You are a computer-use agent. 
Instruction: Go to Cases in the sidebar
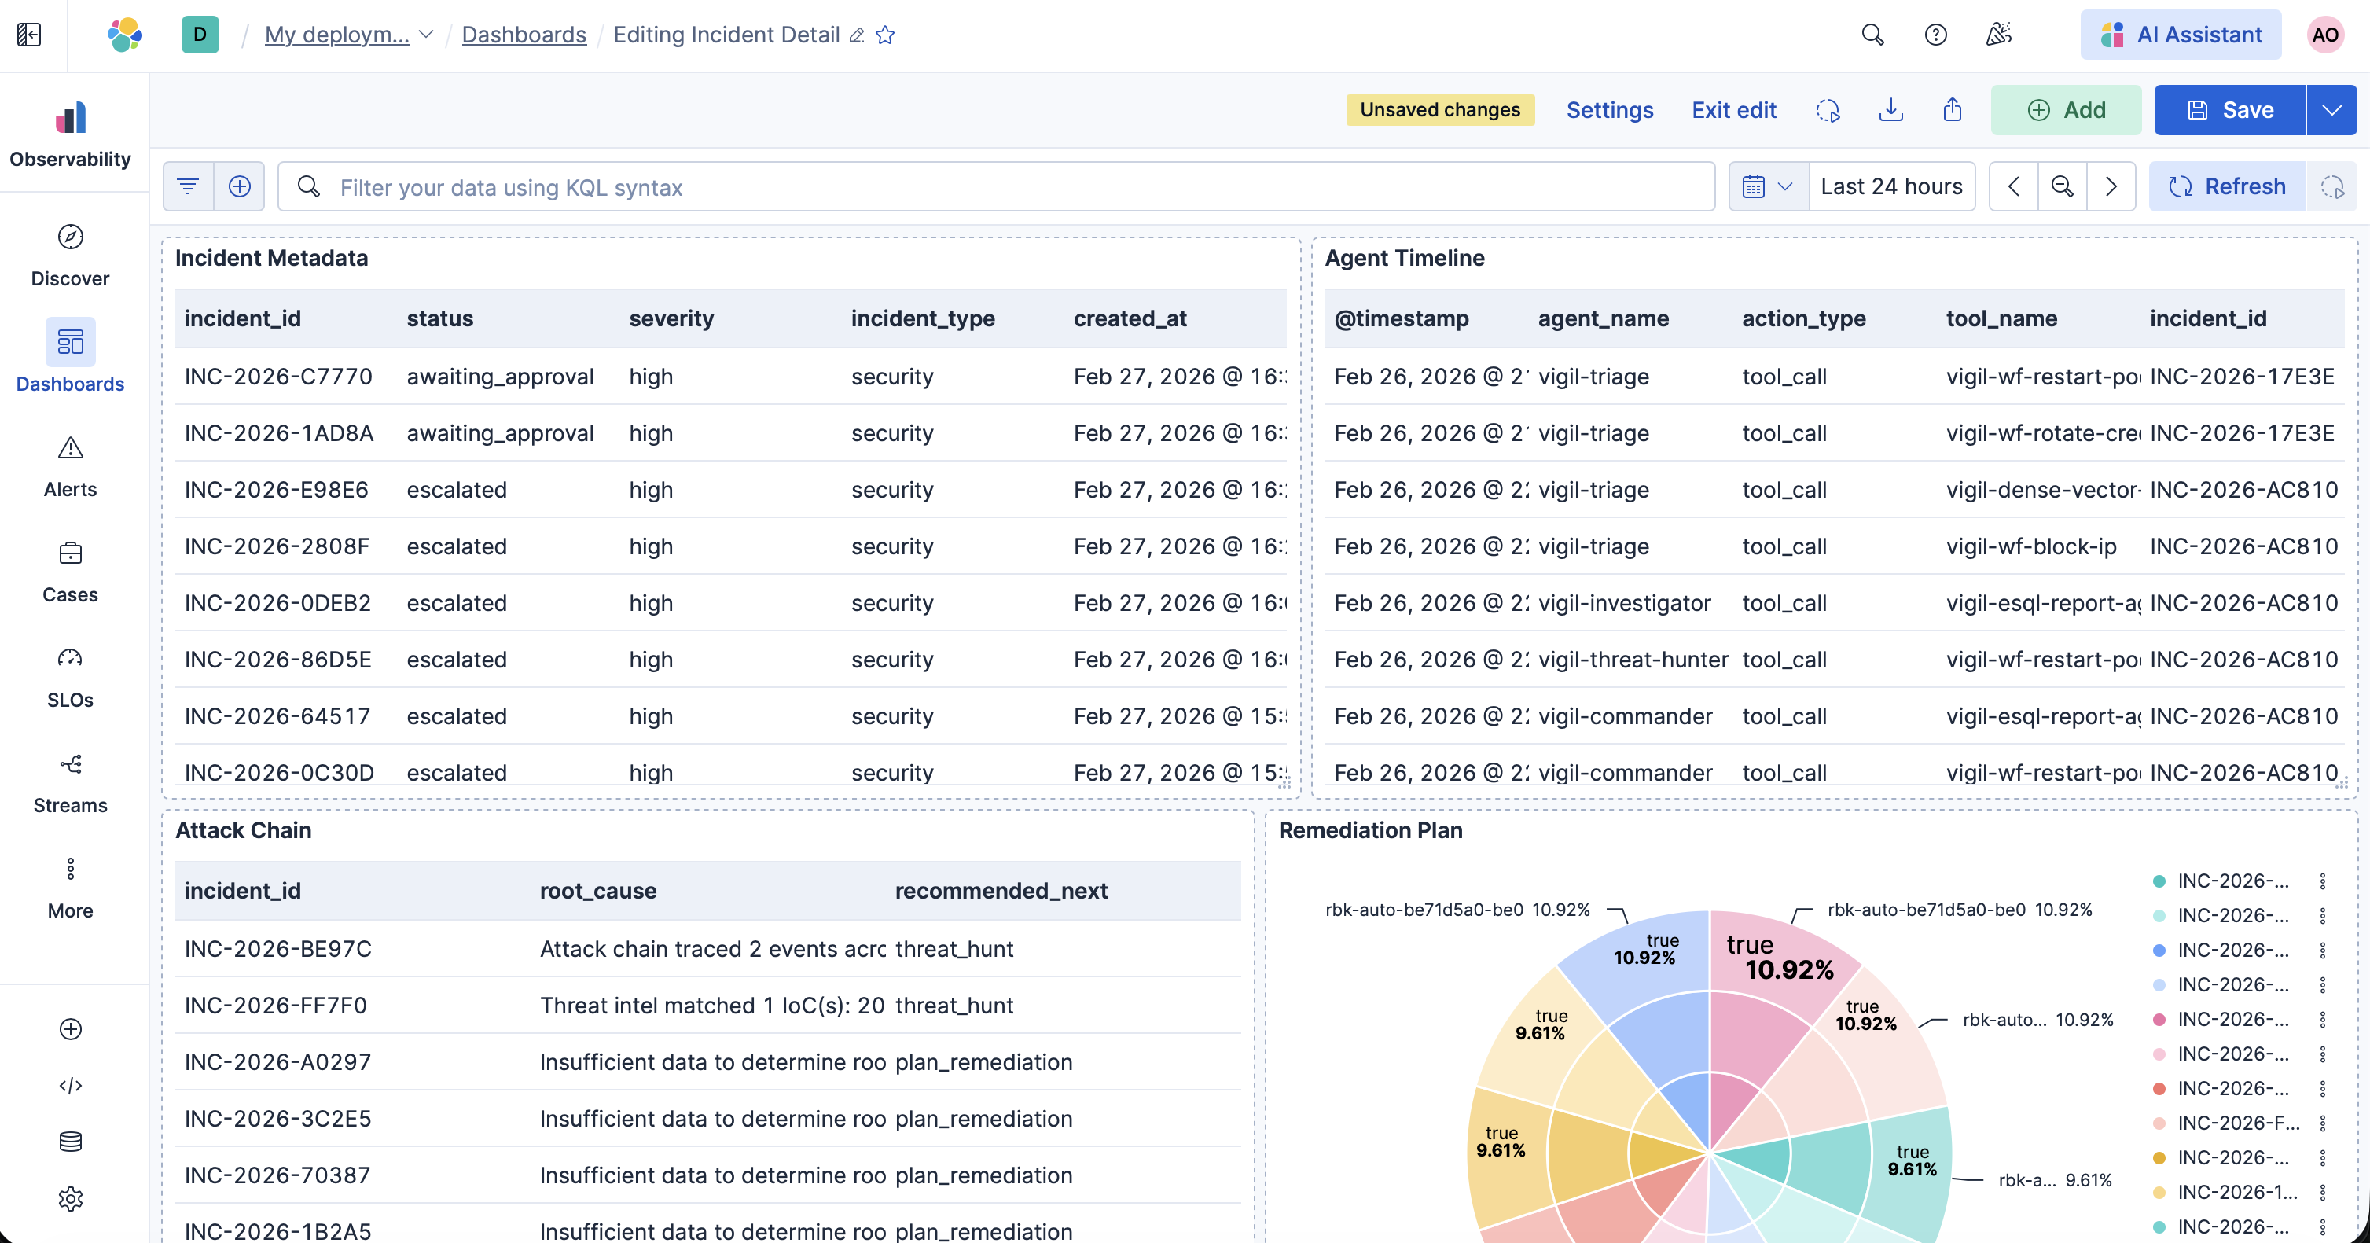(70, 553)
